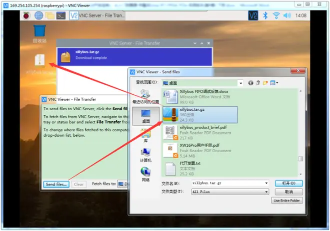This screenshot has width=330, height=231.
Task: Select Network in the places sidebar
Action: coord(145,174)
